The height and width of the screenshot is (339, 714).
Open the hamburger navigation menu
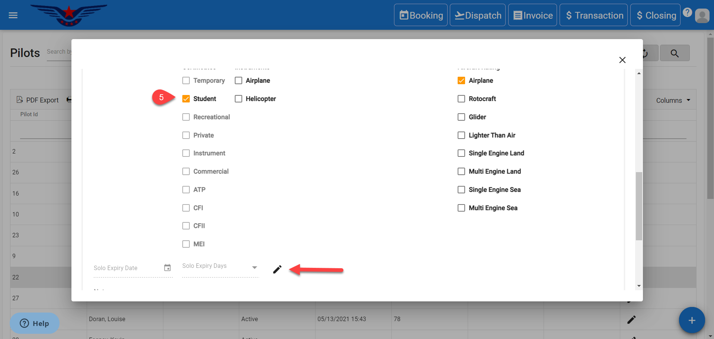pos(13,15)
